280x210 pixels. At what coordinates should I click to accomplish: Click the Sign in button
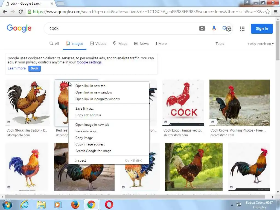pyautogui.click(x=262, y=28)
